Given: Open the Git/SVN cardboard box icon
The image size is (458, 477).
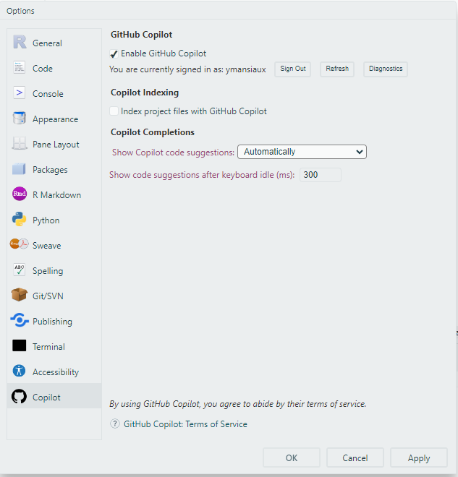Looking at the screenshot, I should pyautogui.click(x=20, y=295).
